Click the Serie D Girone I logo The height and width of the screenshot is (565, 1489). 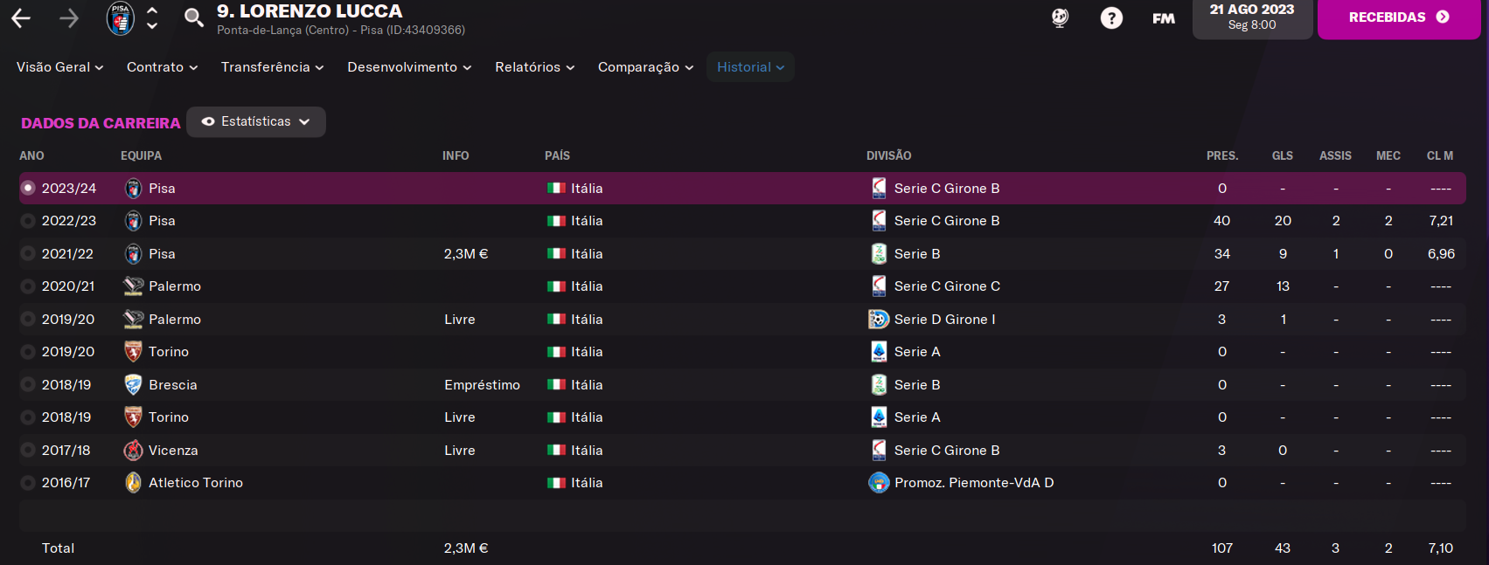point(879,320)
